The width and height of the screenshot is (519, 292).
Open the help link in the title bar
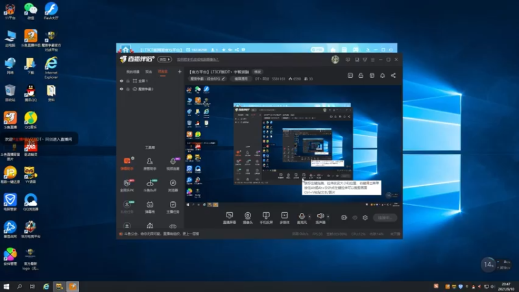[x=198, y=60]
